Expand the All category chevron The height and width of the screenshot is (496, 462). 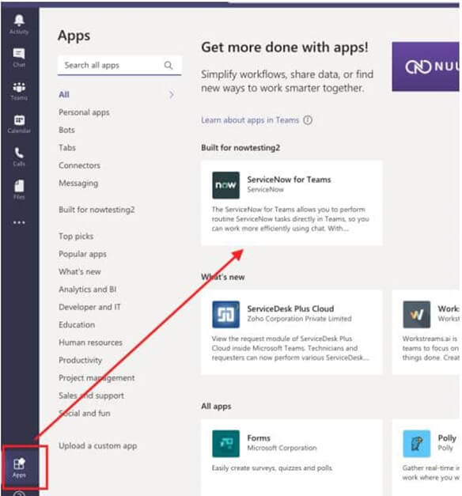[x=171, y=95]
